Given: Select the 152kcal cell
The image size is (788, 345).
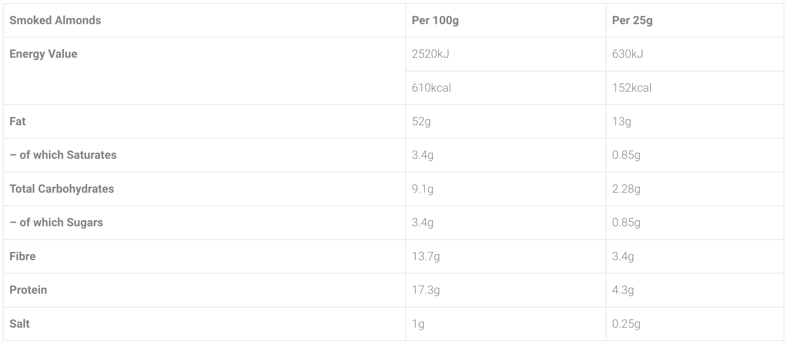Looking at the screenshot, I should [631, 88].
